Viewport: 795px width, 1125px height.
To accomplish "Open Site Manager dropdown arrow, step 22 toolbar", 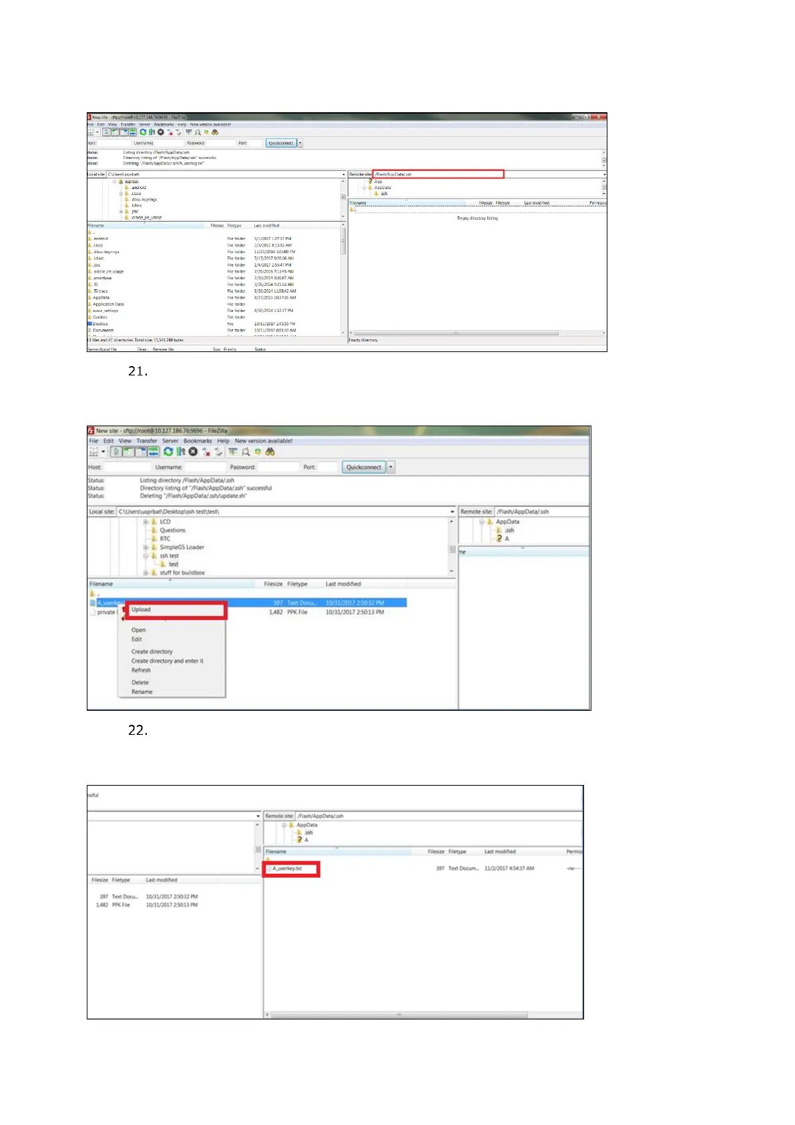I will coord(103,452).
